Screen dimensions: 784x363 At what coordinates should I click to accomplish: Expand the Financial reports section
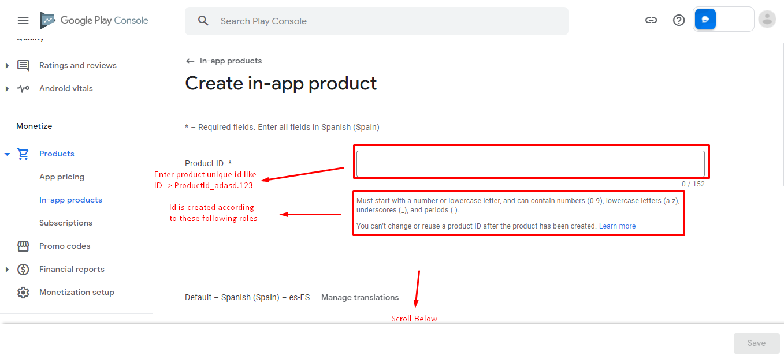pos(7,270)
